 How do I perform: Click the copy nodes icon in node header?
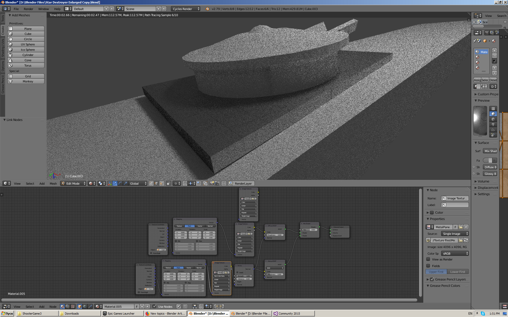216,306
